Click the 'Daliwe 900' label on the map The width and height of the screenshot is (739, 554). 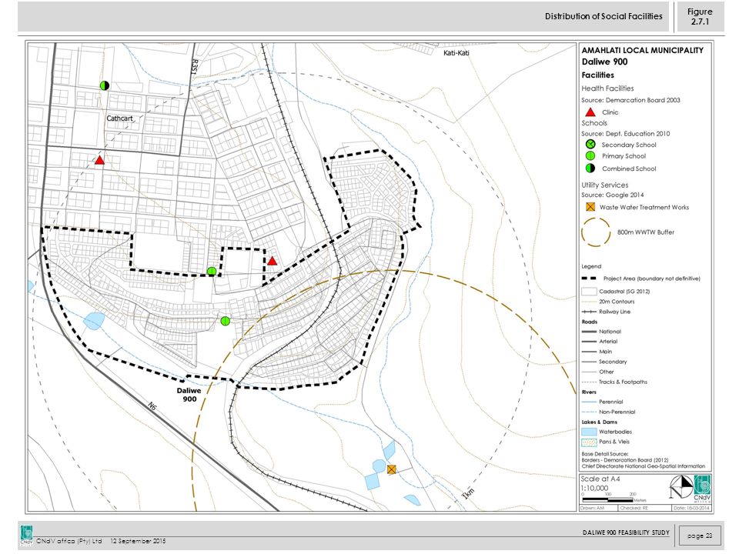pos(189,394)
